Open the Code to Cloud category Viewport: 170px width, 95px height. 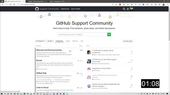pos(42,87)
